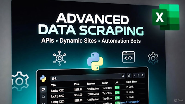
Task: Click the Stock Status column header
Action: (x=132, y=82)
